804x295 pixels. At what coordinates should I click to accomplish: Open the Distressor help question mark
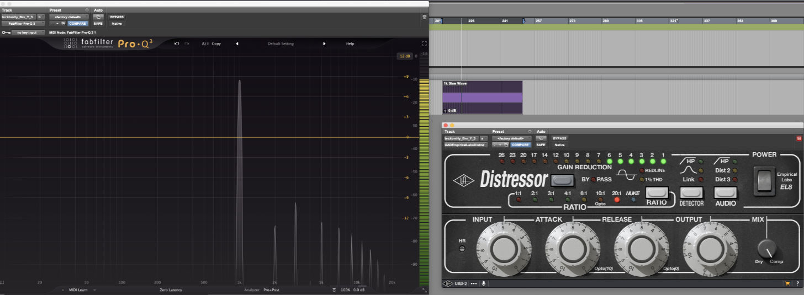tap(798, 284)
